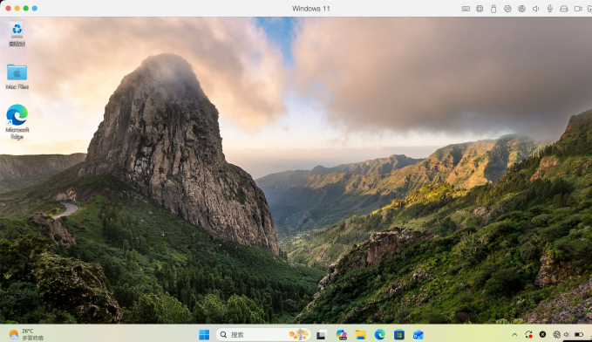This screenshot has height=342, width=592.
Task: Open Outlook from the taskbar
Action: pyautogui.click(x=418, y=334)
